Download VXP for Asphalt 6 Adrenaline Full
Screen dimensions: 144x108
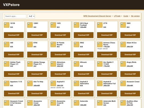tap(107, 94)
